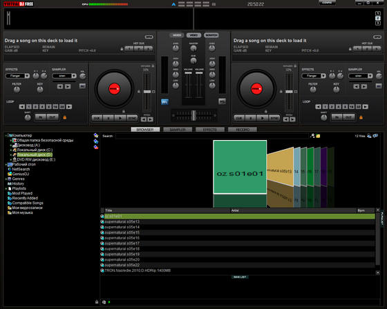This screenshot has height=309, width=387.
Task: Collapse the Компьютер tree node
Action: click(6, 135)
